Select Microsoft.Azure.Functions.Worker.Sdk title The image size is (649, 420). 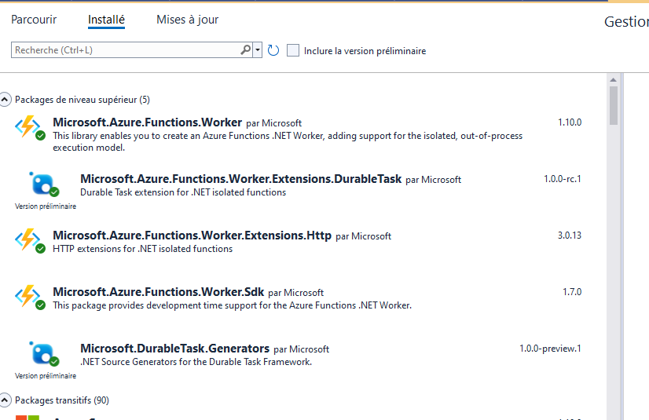159,292
